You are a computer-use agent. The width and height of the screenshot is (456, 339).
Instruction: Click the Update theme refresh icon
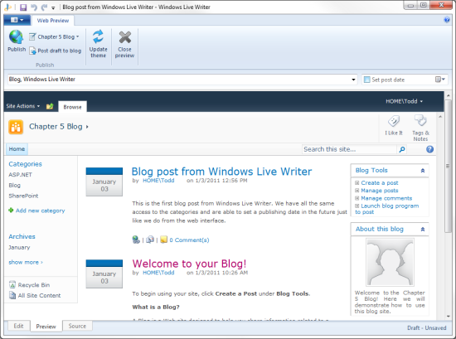pos(98,37)
